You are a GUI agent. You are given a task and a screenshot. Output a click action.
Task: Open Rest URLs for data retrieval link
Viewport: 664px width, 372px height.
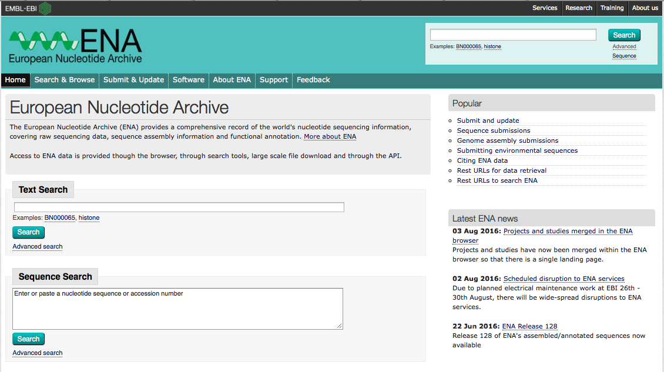(x=501, y=170)
